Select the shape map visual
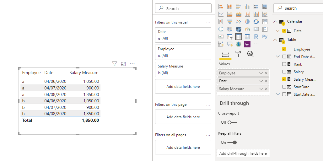This screenshot has height=161, width=323. coord(239,29)
